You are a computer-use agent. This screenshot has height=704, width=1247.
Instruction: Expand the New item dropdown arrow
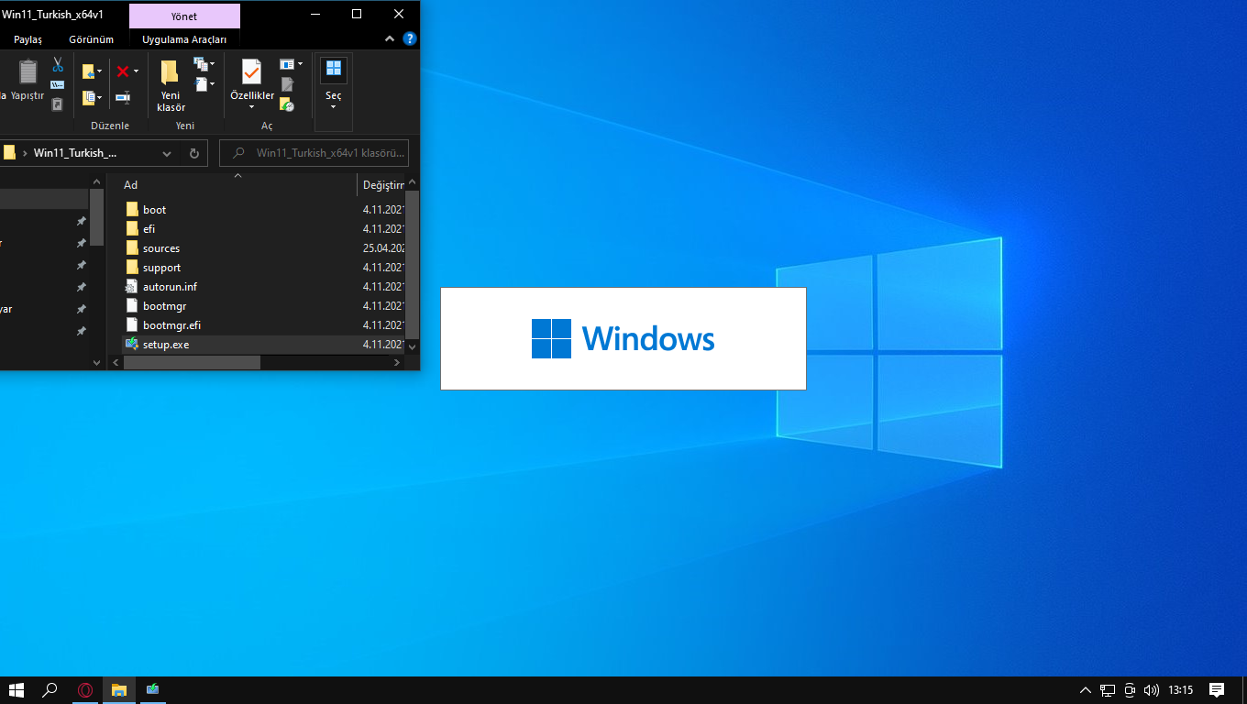point(212,65)
